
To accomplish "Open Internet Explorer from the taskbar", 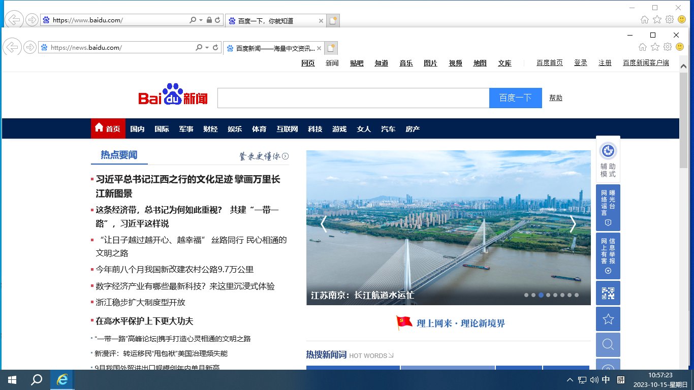I will [62, 380].
